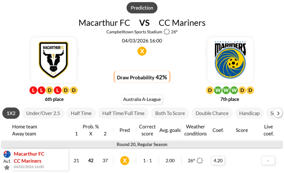Click the Central Coast Mariners logo
The image size is (284, 173).
pyautogui.click(x=230, y=60)
